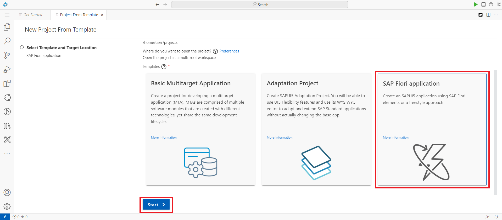
Task: Toggle the split editor layout icon
Action: (x=488, y=15)
